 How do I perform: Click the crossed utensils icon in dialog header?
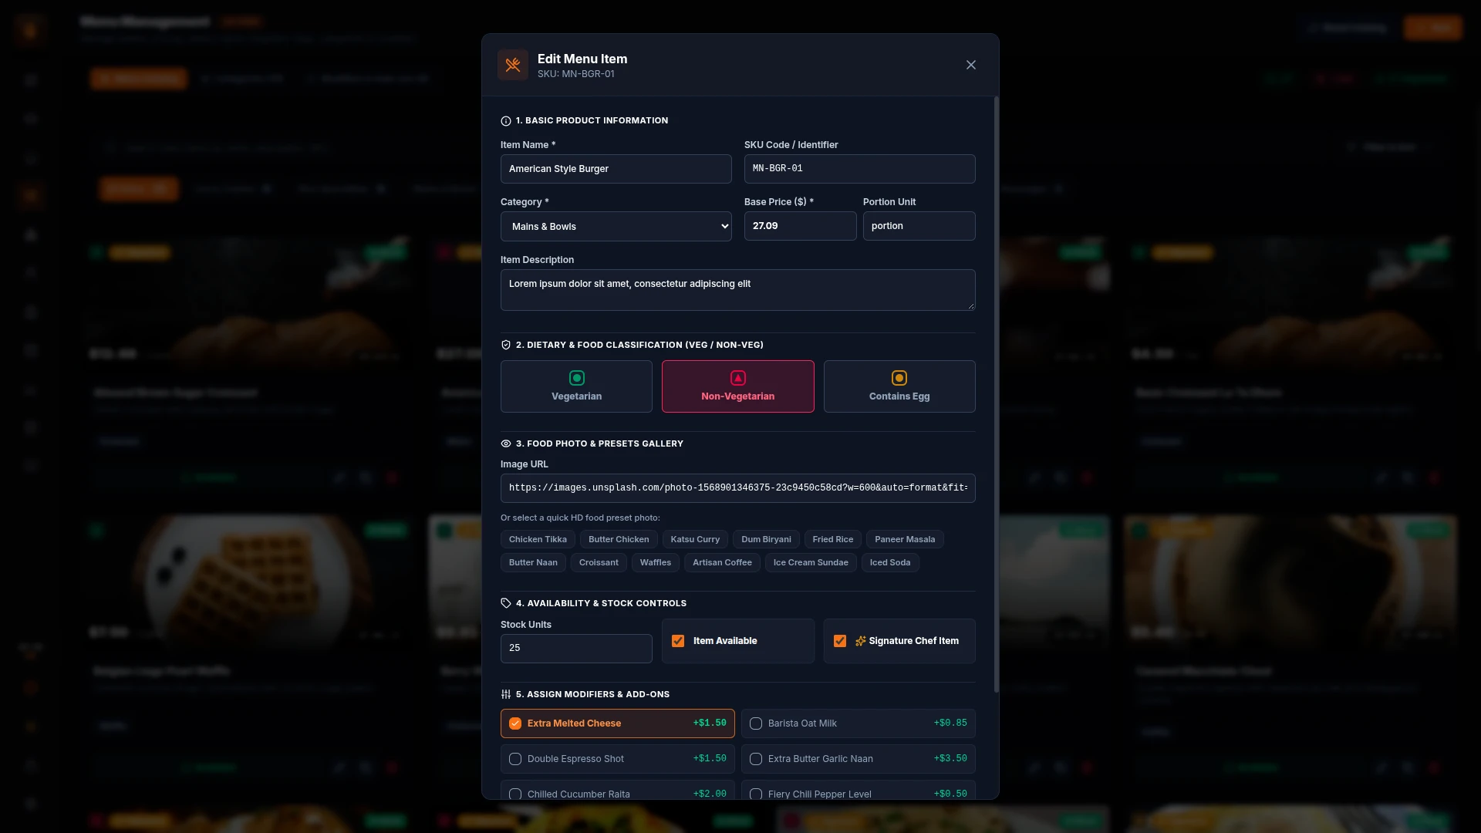coord(513,65)
